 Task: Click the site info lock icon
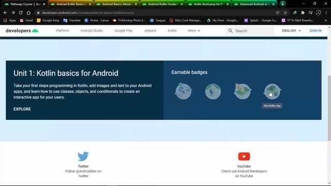tap(38, 12)
